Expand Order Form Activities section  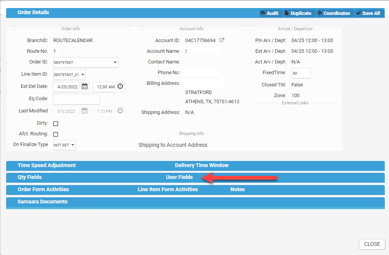(43, 189)
